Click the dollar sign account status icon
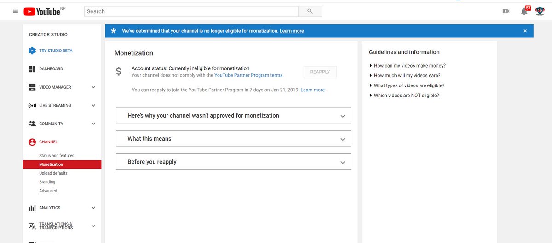The width and height of the screenshot is (552, 243). pyautogui.click(x=119, y=72)
